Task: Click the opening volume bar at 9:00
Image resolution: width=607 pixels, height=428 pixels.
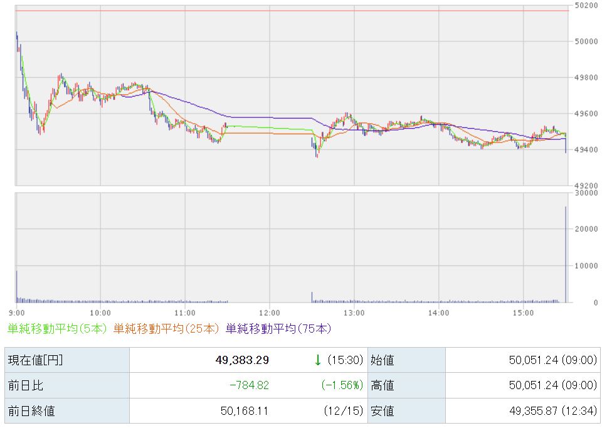Action: 16,286
